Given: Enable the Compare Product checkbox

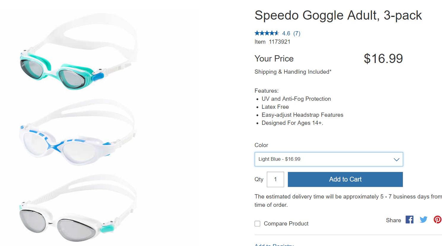Looking at the screenshot, I should (257, 224).
